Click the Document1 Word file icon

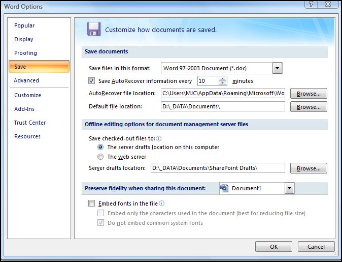(224, 188)
